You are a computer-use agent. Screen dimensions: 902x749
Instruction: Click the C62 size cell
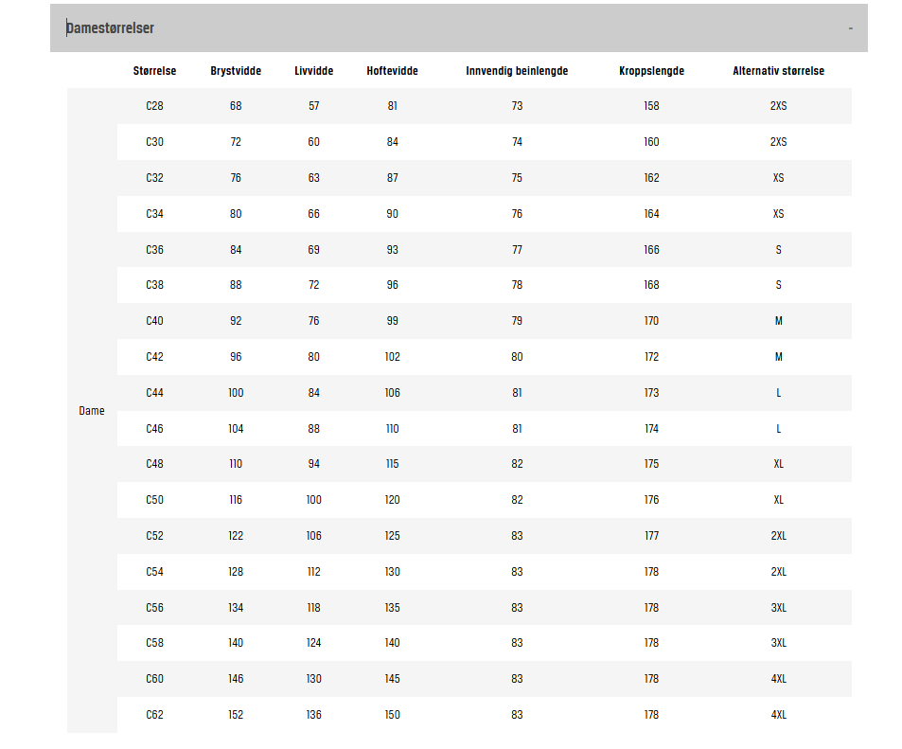tap(154, 715)
